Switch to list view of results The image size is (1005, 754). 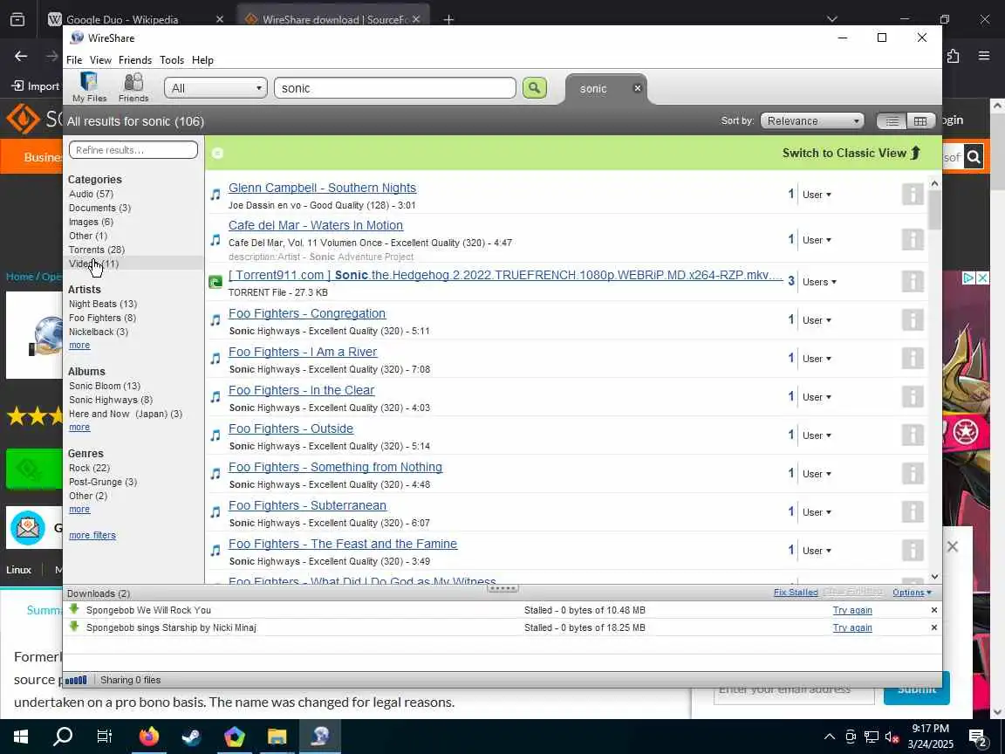(x=891, y=121)
